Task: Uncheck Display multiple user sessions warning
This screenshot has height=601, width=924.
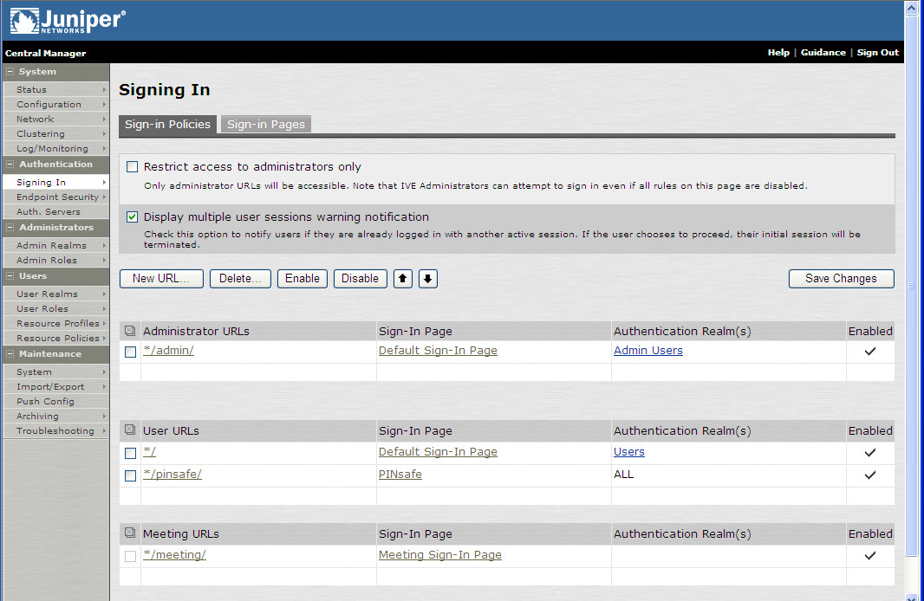Action: click(x=133, y=217)
